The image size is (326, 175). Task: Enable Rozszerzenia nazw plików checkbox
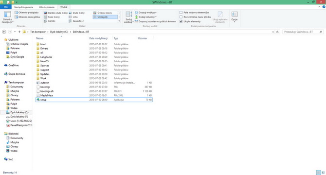click(181, 17)
